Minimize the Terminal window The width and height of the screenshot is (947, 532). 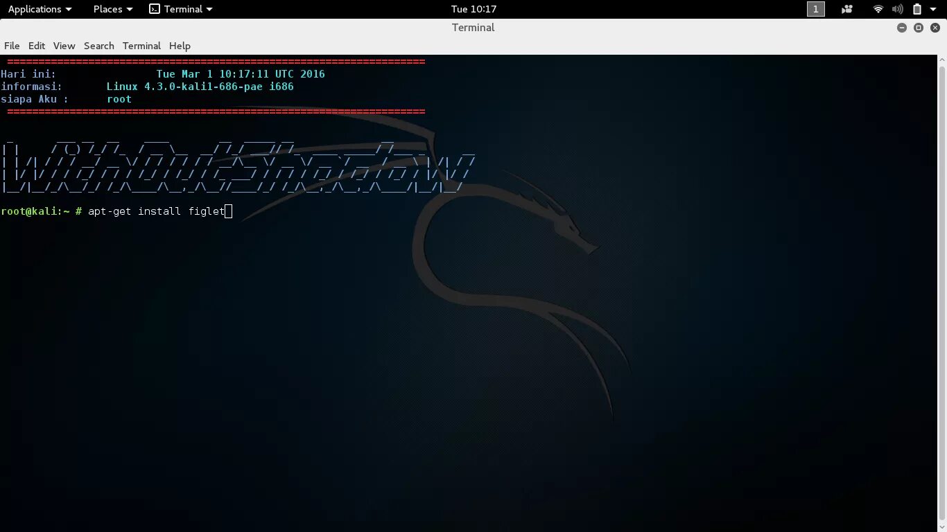point(901,28)
